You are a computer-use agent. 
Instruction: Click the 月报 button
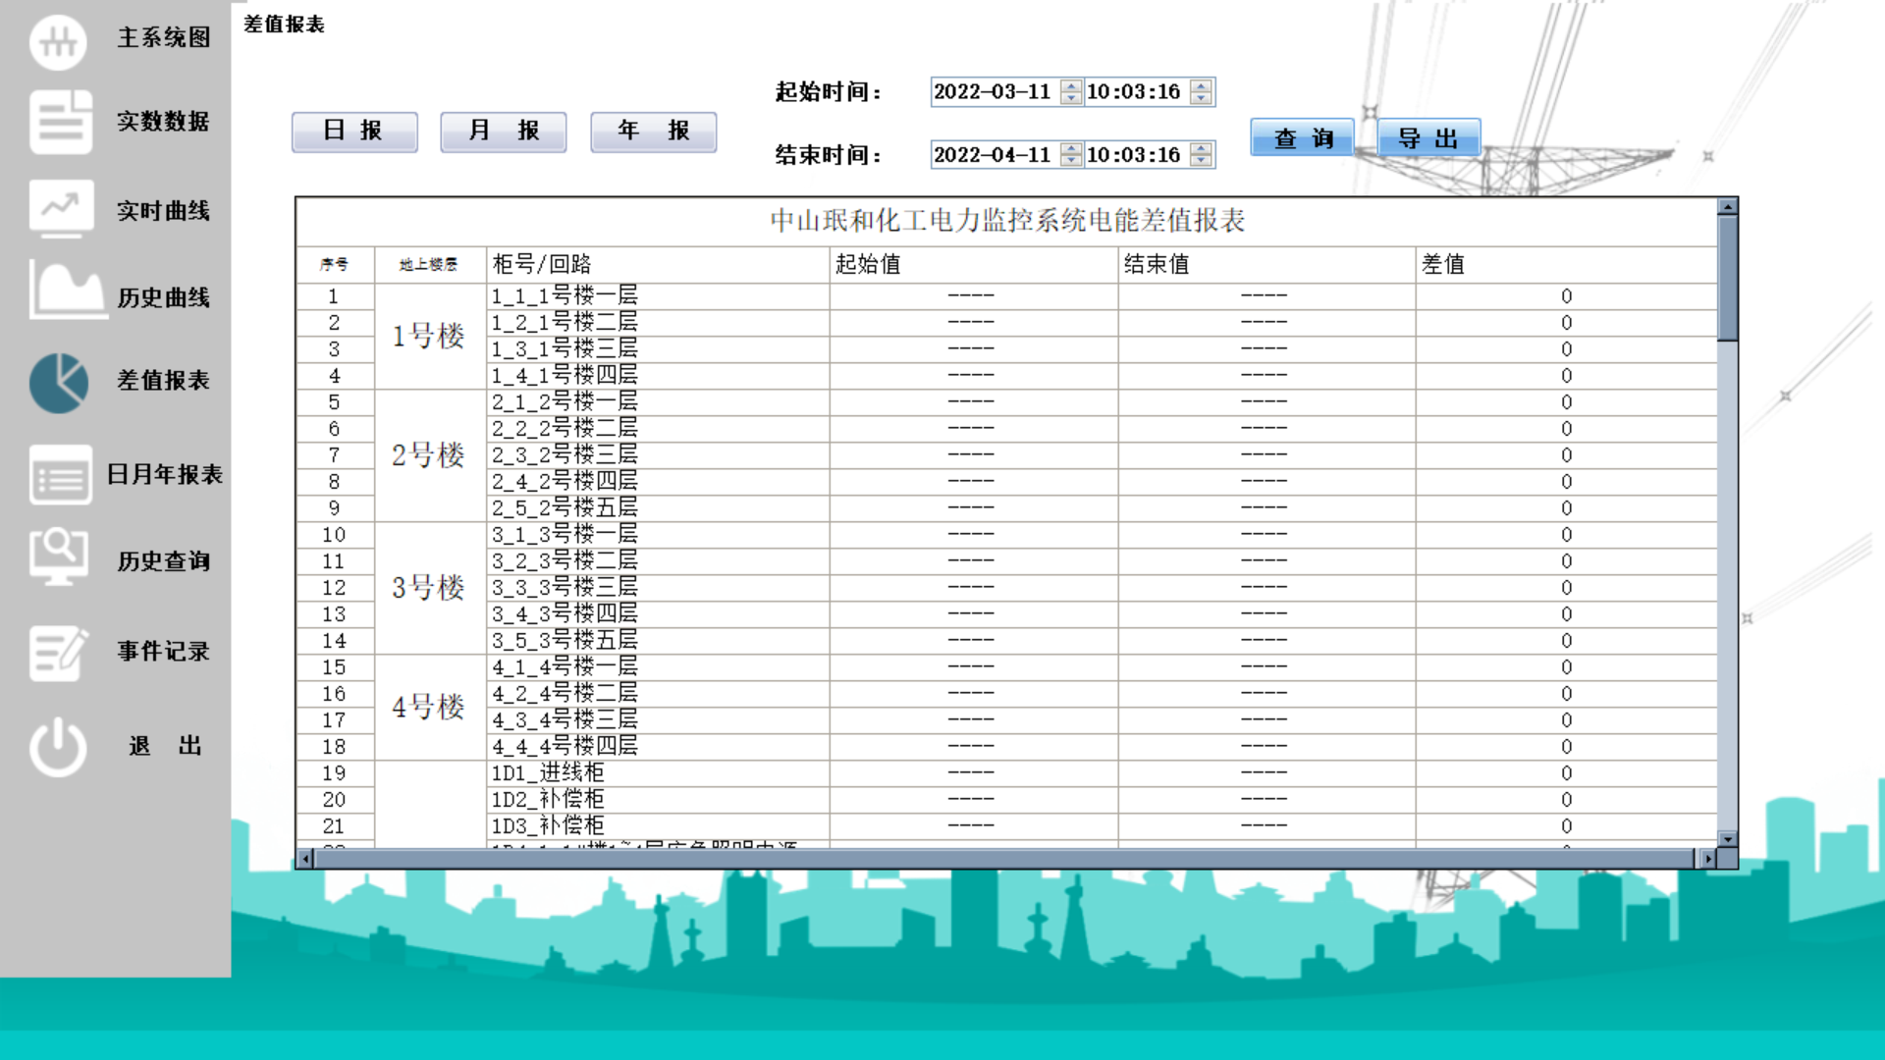pos(504,131)
